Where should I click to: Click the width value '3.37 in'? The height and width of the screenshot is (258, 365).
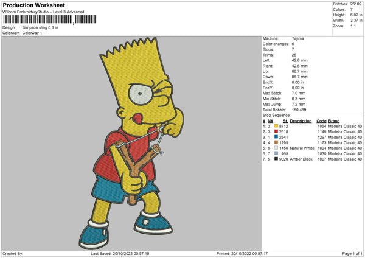(356, 21)
